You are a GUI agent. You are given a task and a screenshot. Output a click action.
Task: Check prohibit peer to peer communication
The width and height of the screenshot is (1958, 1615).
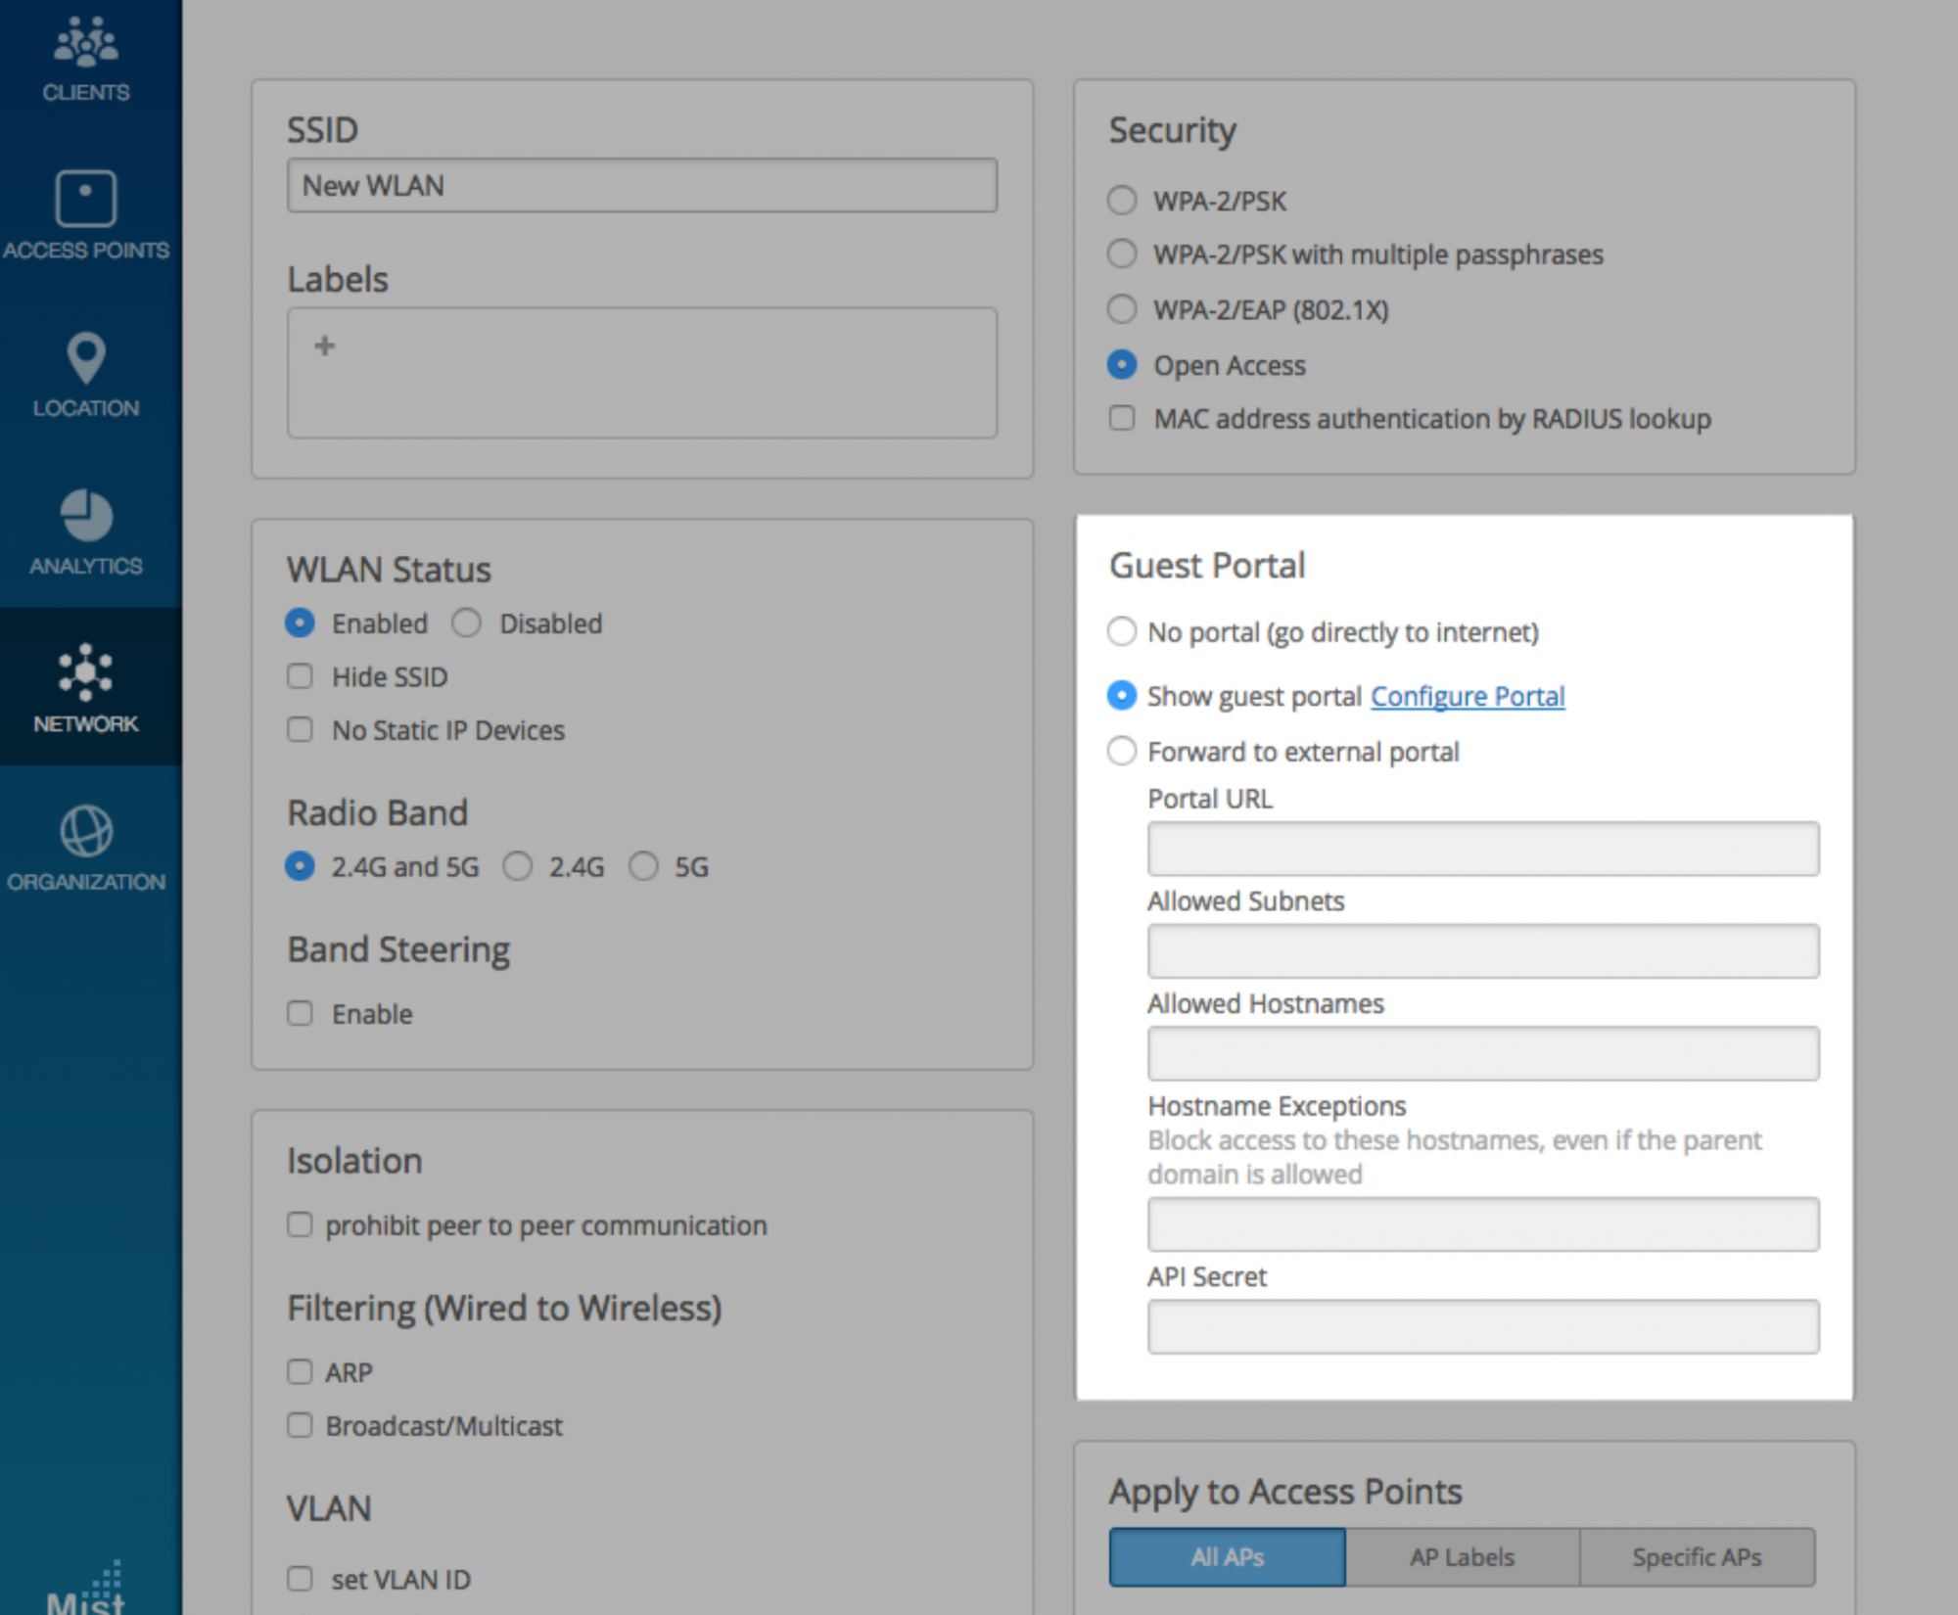[x=300, y=1224]
